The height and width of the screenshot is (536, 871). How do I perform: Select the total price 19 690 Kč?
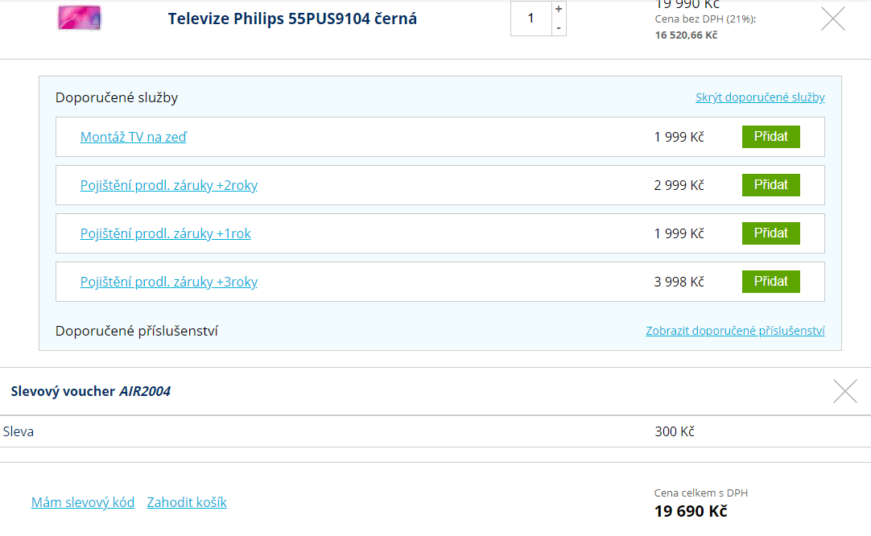691,511
